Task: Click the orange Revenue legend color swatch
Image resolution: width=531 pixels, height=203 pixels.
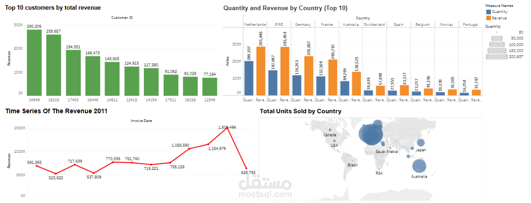Action: (488, 17)
